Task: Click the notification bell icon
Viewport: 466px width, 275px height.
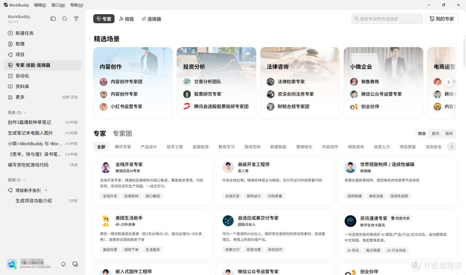Action: pos(63,264)
